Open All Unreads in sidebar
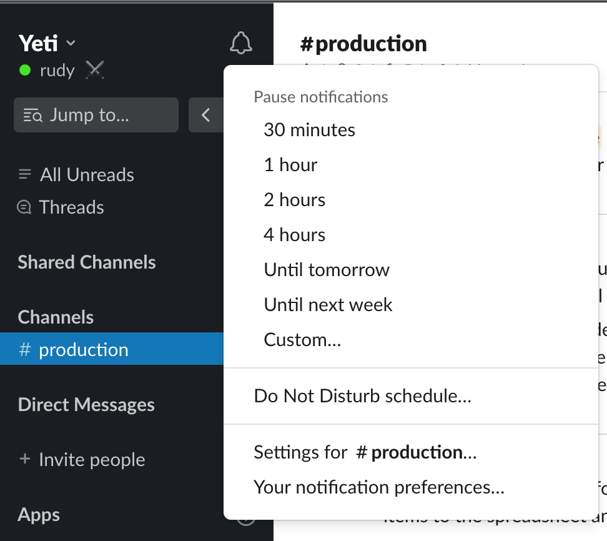The height and width of the screenshot is (541, 607). [76, 175]
